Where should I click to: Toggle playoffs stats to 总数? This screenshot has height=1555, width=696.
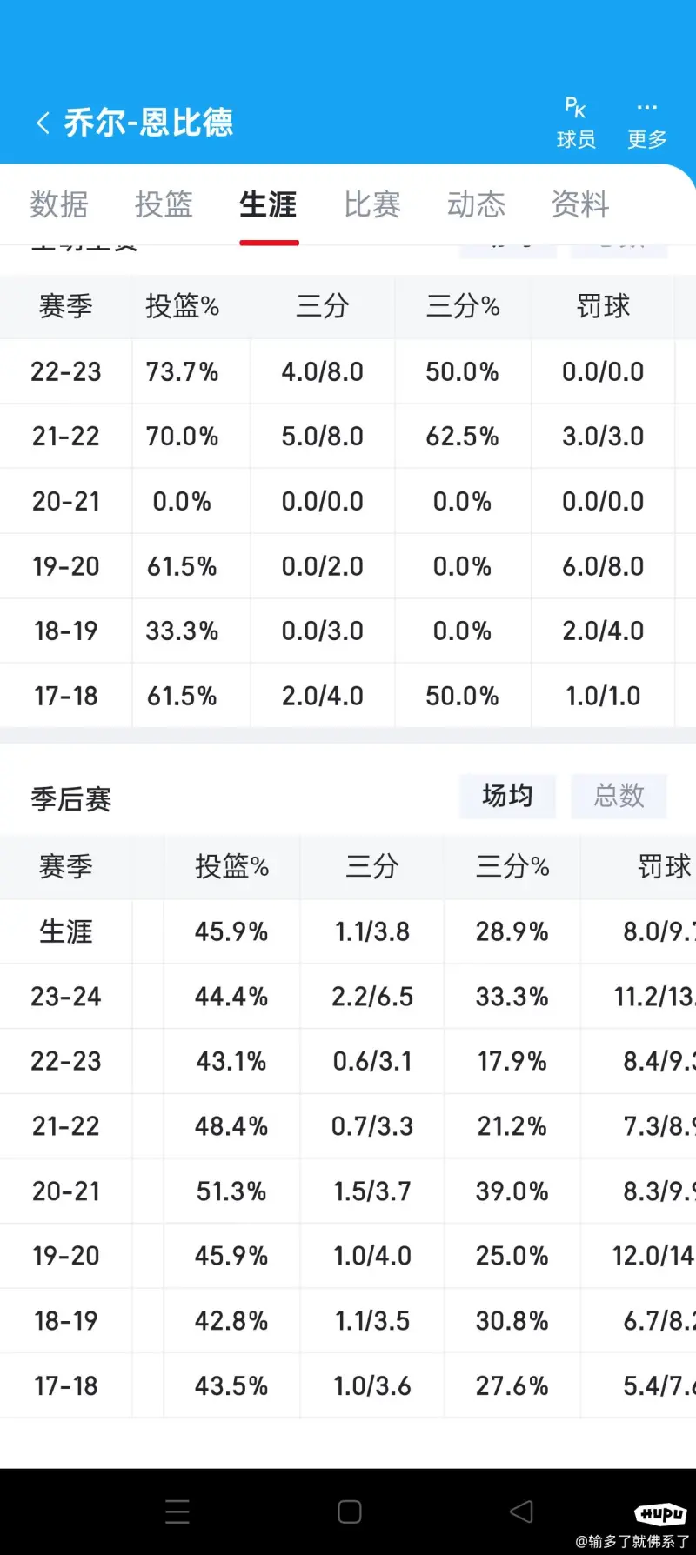(x=619, y=796)
